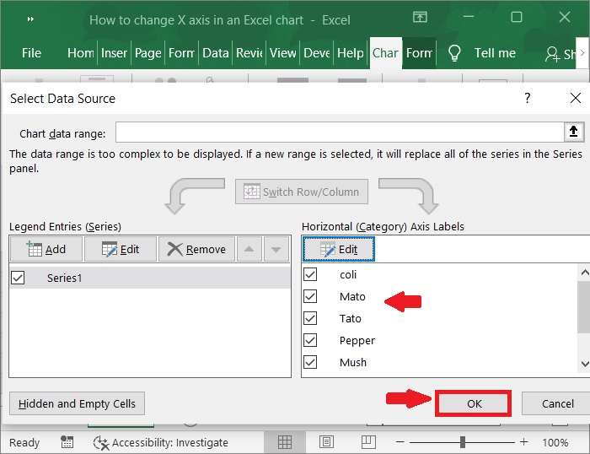Click the Switch Row/Column button
The image size is (590, 454).
tap(302, 192)
